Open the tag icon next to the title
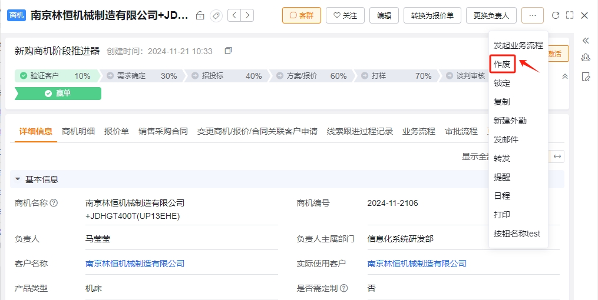The width and height of the screenshot is (598, 300). (x=216, y=16)
